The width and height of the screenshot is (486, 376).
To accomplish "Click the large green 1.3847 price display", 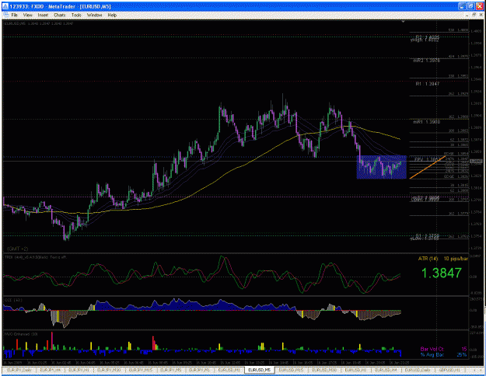I will 442,273.
